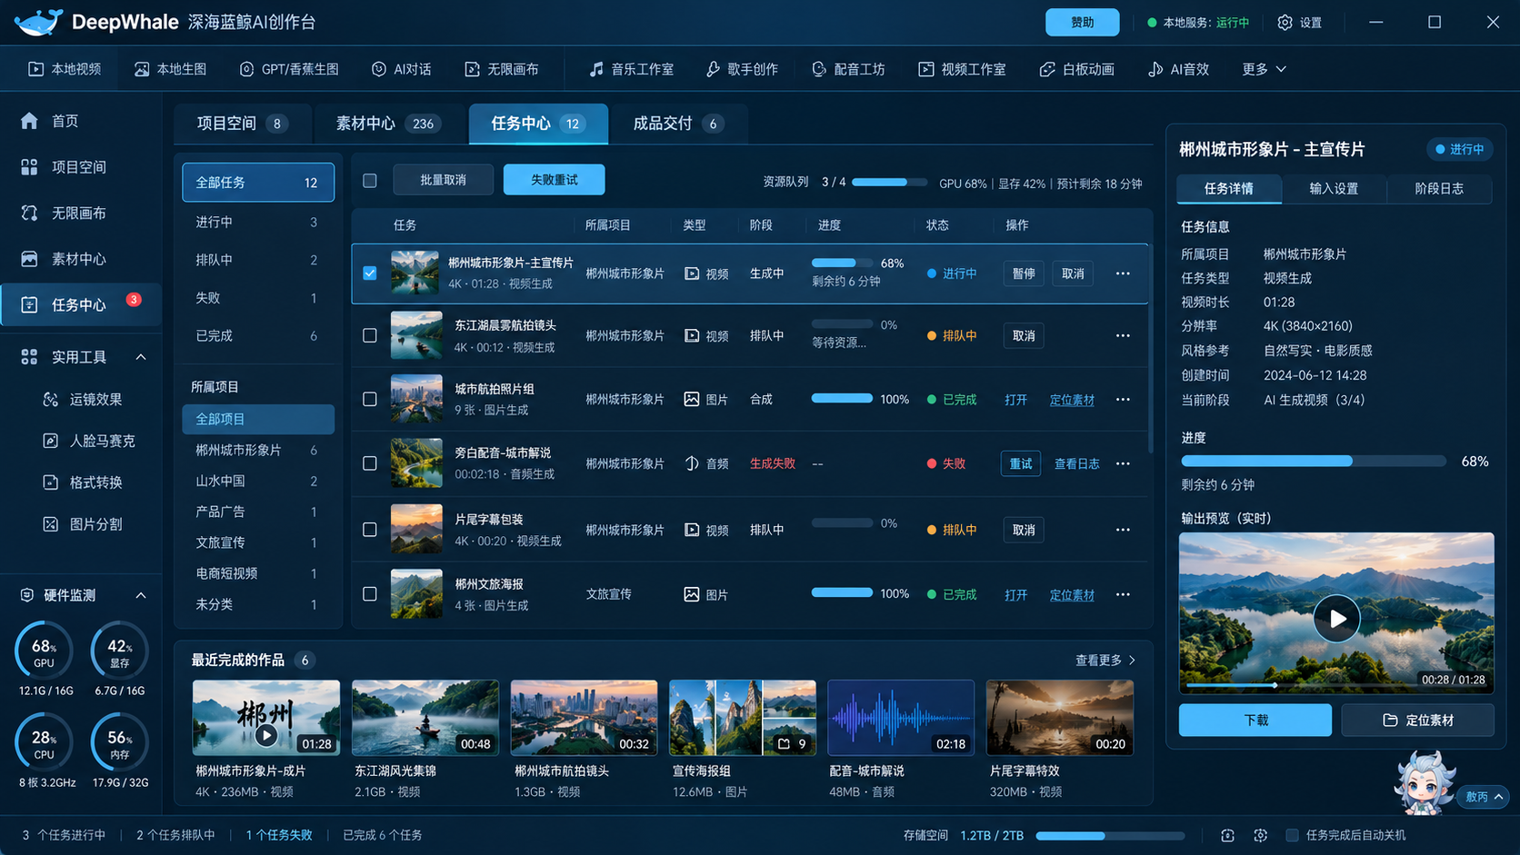Check the 旁白配音-城市解说 task checkbox
Image resolution: width=1520 pixels, height=855 pixels.
point(370,463)
